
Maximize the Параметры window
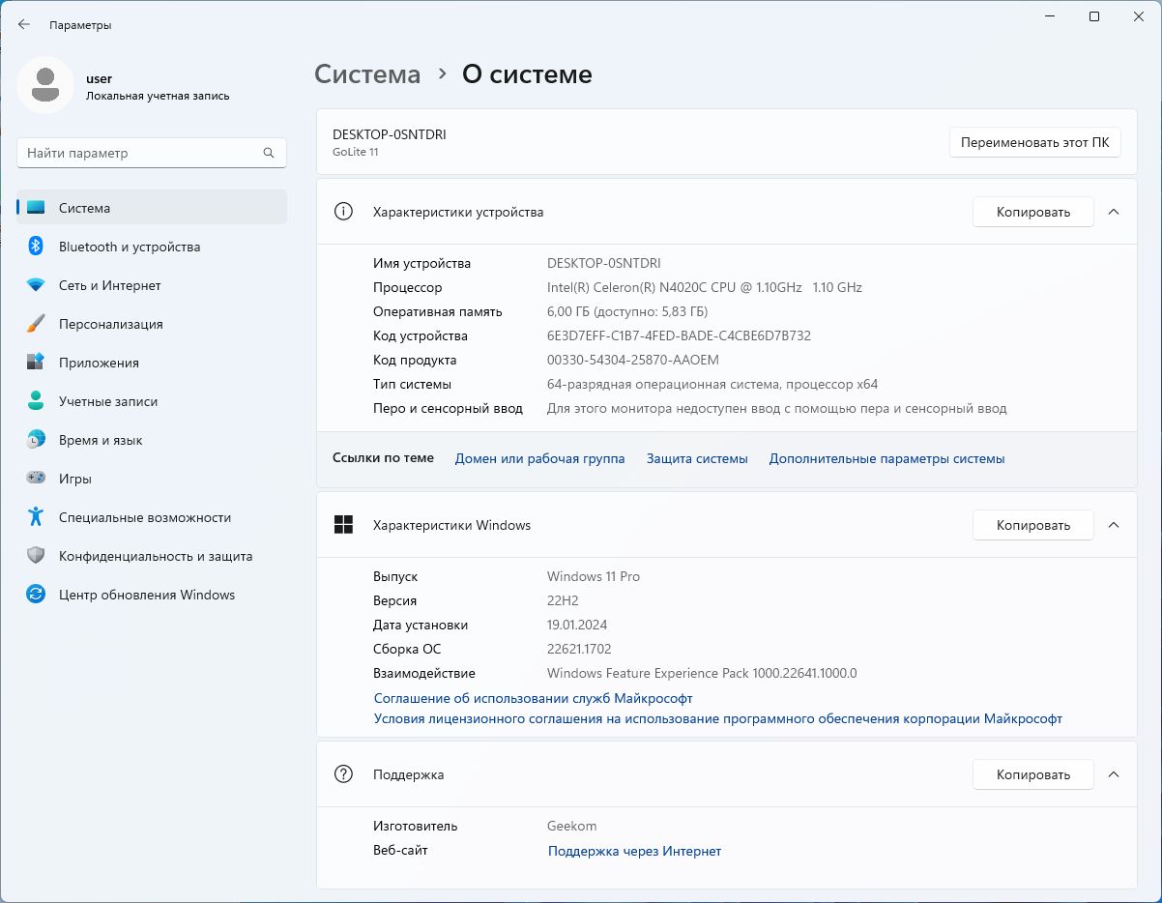(x=1094, y=16)
